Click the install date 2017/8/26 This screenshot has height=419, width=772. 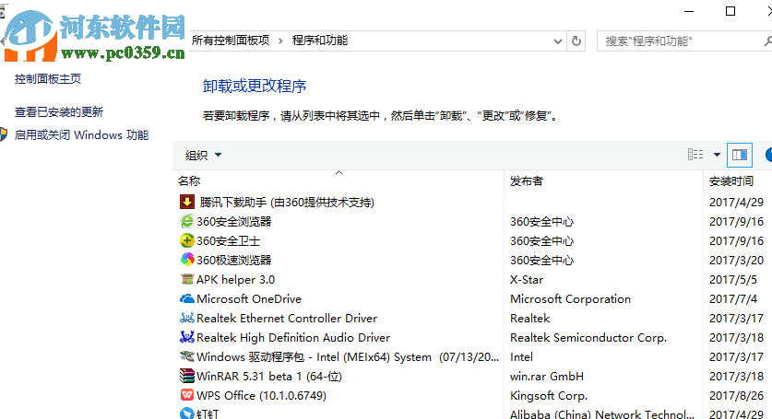coord(736,396)
